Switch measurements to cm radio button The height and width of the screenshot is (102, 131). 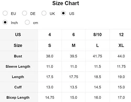(x=27, y=22)
